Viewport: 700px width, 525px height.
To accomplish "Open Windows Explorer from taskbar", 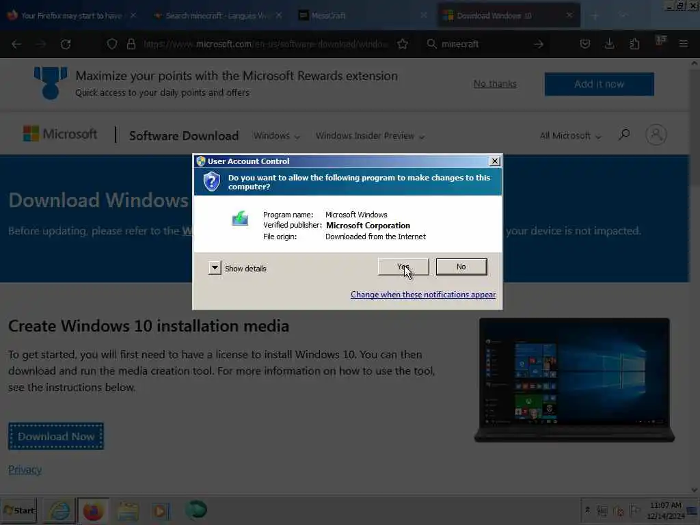I will [x=128, y=511].
